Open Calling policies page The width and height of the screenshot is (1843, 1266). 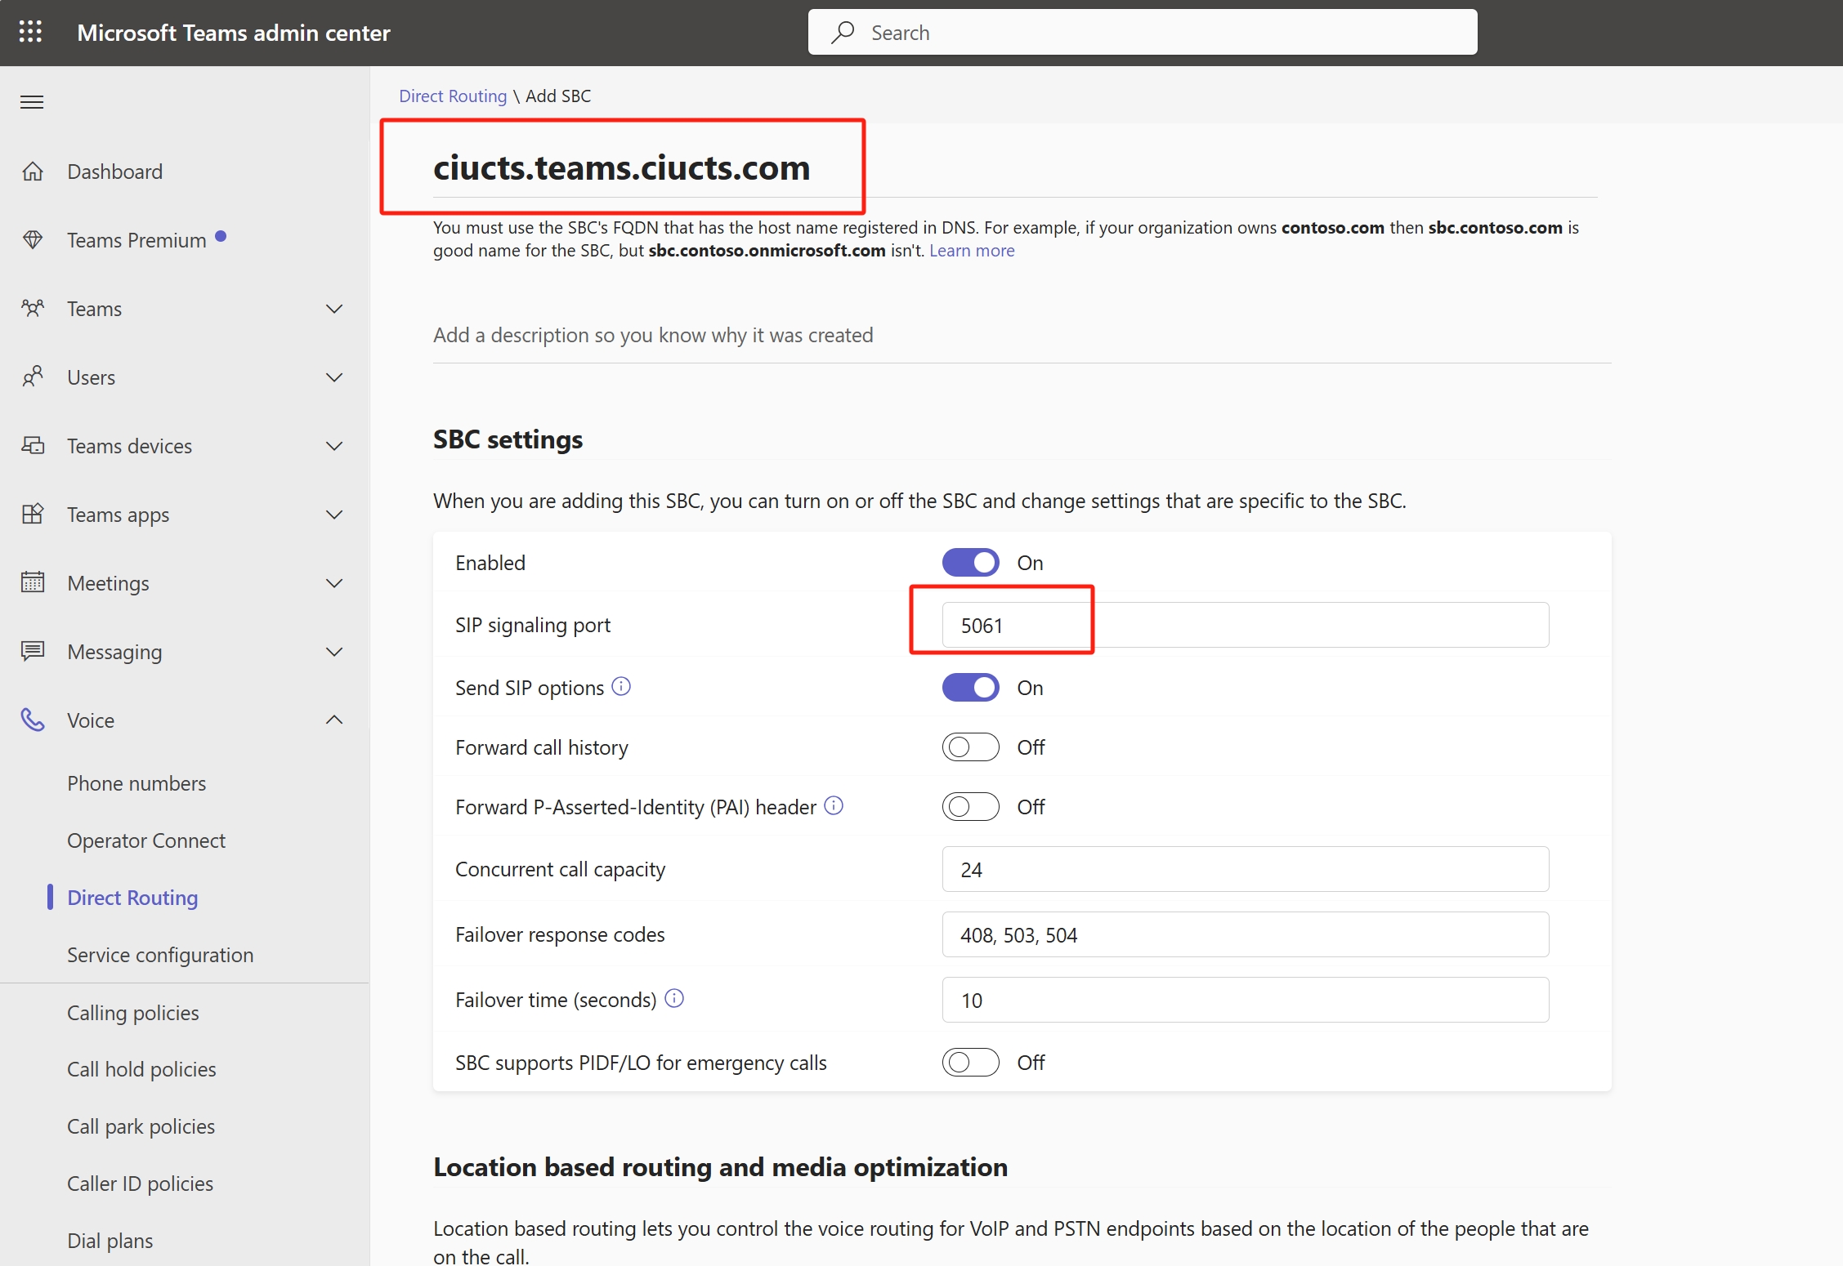(133, 1013)
